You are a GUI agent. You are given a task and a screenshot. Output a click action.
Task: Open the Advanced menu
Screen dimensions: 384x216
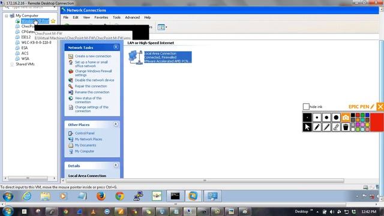[x=132, y=17]
